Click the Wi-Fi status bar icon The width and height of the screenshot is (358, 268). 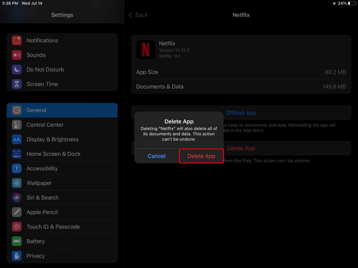coord(335,3)
